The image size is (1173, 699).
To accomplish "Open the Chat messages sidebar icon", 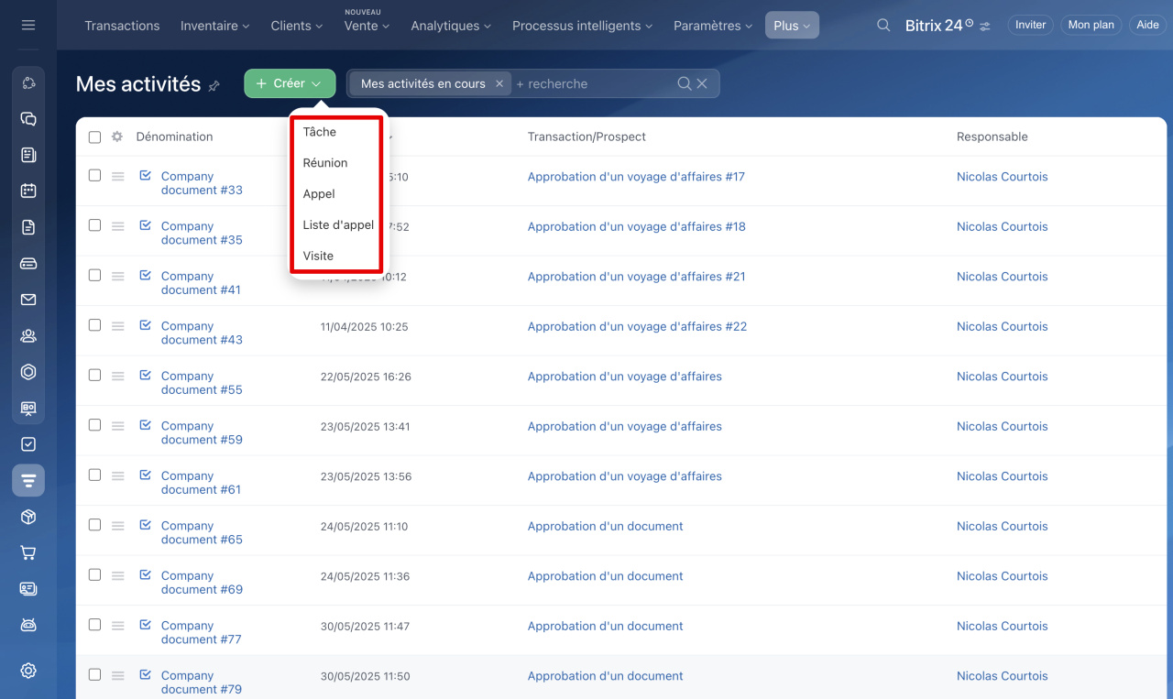I will 28,119.
